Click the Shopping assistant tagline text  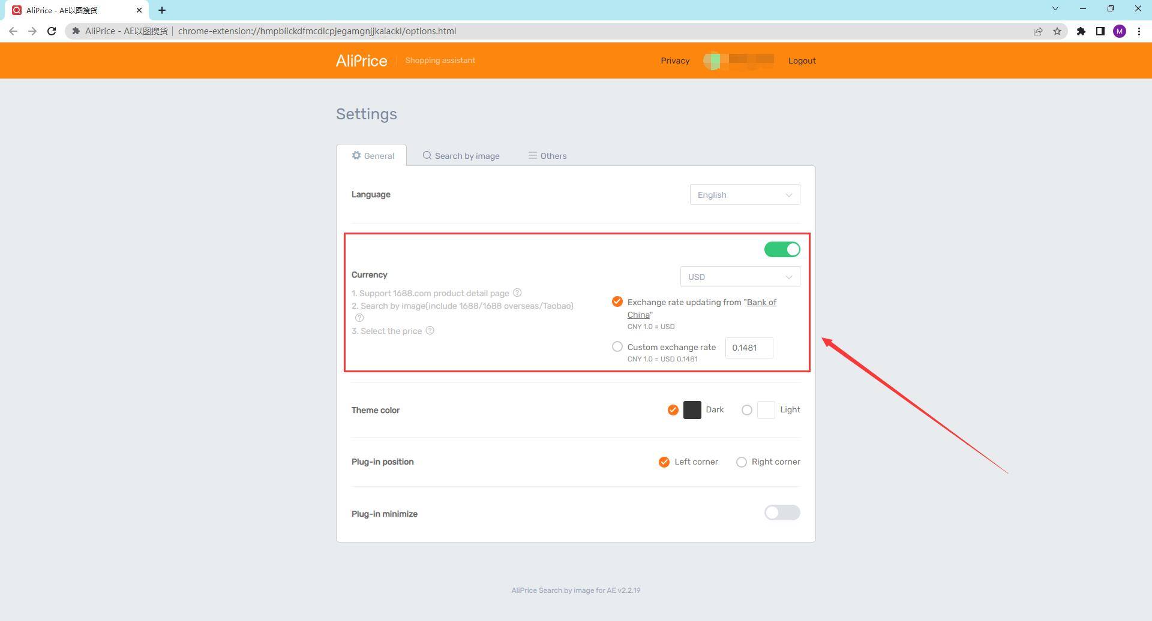coord(440,61)
